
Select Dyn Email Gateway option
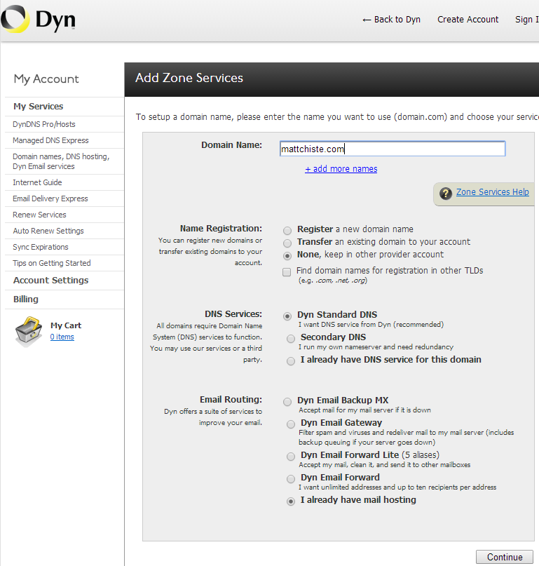point(291,424)
